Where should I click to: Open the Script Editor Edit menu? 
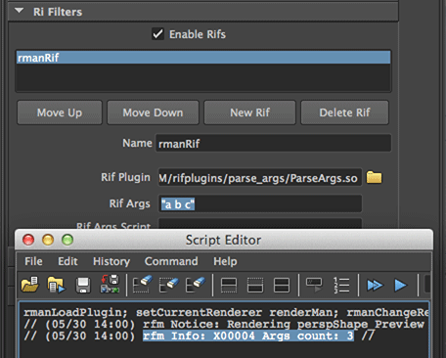[67, 261]
